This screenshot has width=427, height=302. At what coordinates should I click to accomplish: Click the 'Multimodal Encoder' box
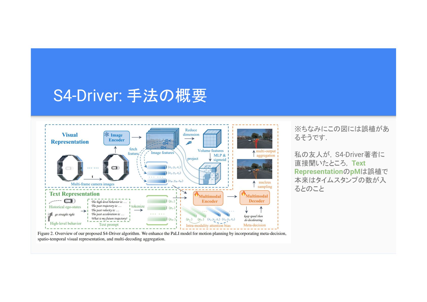click(x=208, y=198)
